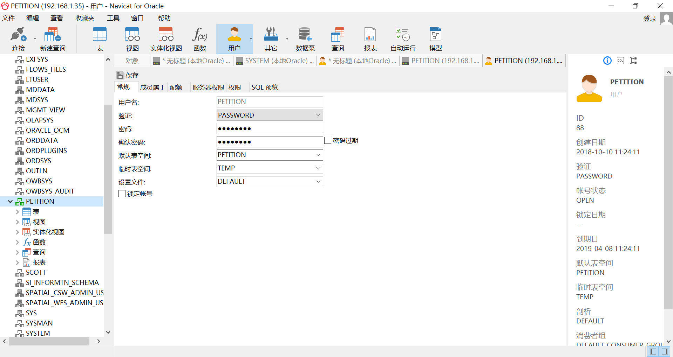Screen dimensions: 673x357
Task: Select the 用户 user toolbar icon
Action: pyautogui.click(x=234, y=35)
